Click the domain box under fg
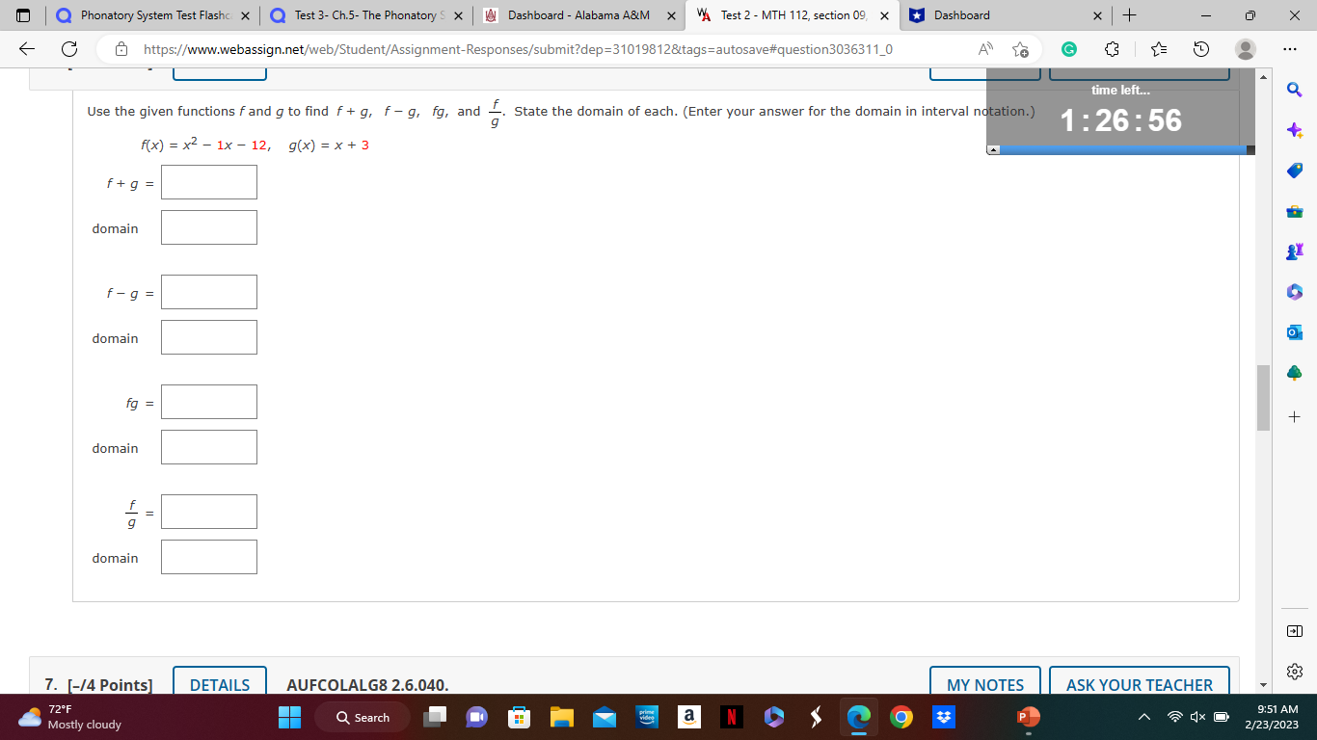This screenshot has height=740, width=1317. (x=209, y=447)
